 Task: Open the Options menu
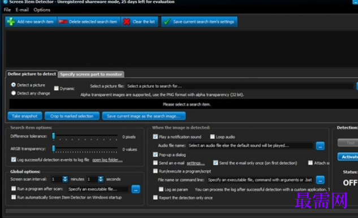tap(42, 10)
